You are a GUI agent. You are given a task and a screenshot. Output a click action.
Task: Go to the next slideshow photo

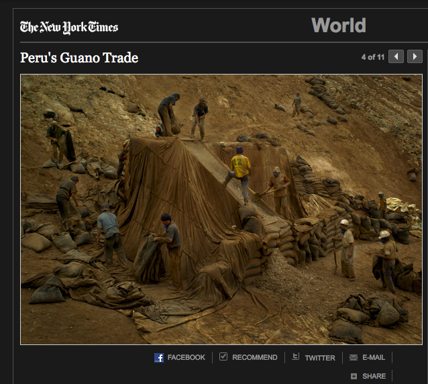pyautogui.click(x=415, y=57)
